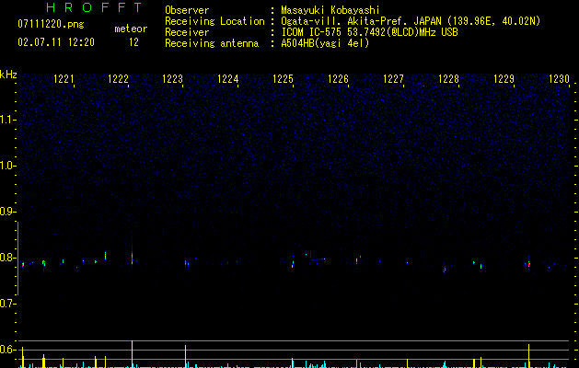
Task: Click the tallest yellow intensity spike after 1222
Action: pyautogui.click(x=133, y=354)
